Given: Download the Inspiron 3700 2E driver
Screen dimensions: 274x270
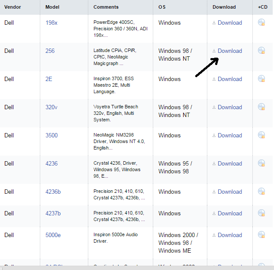Looking at the screenshot, I should 229,79.
